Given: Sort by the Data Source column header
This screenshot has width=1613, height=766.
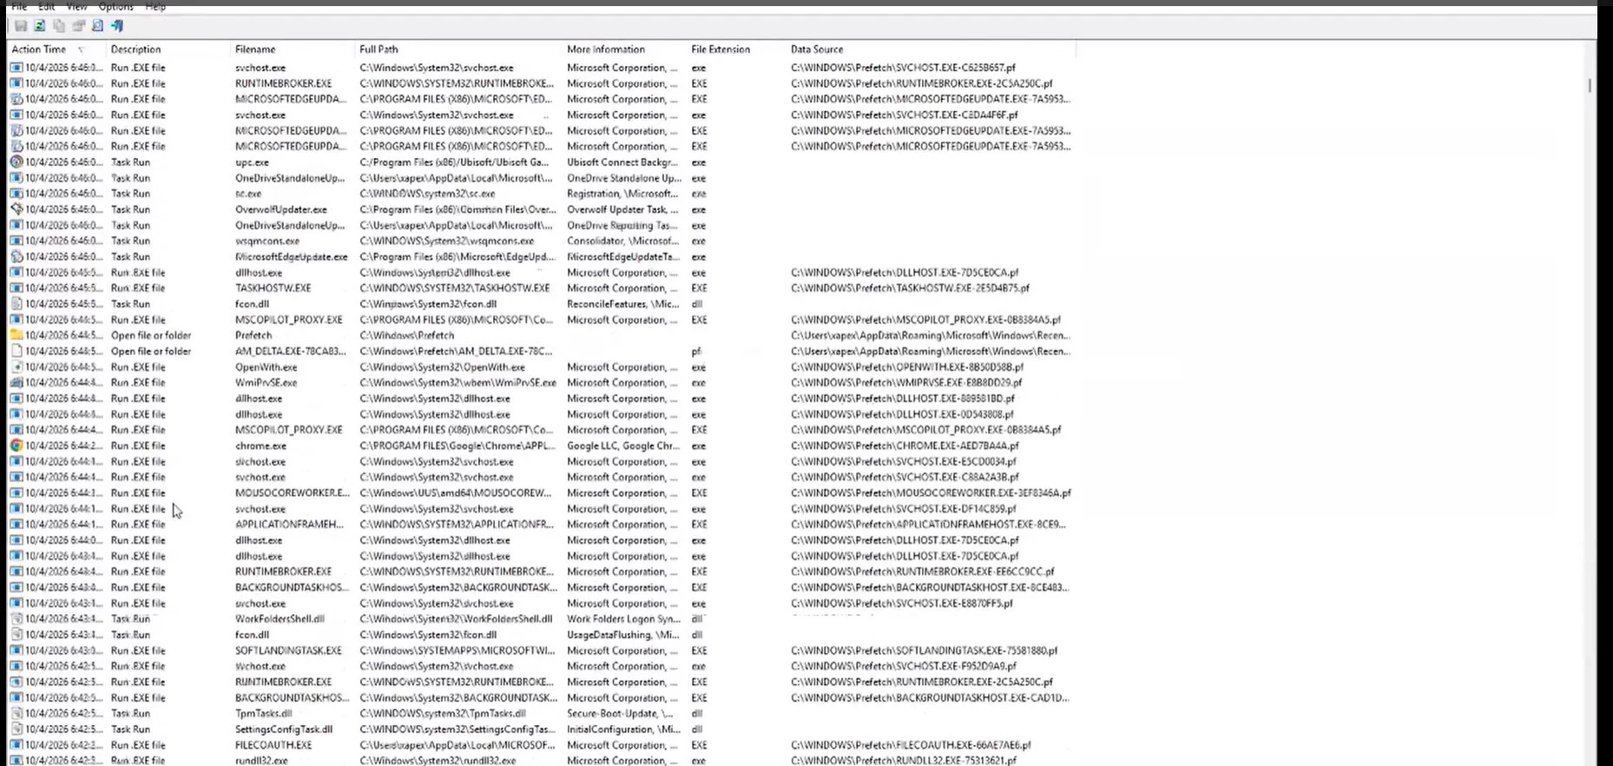Looking at the screenshot, I should [931, 50].
